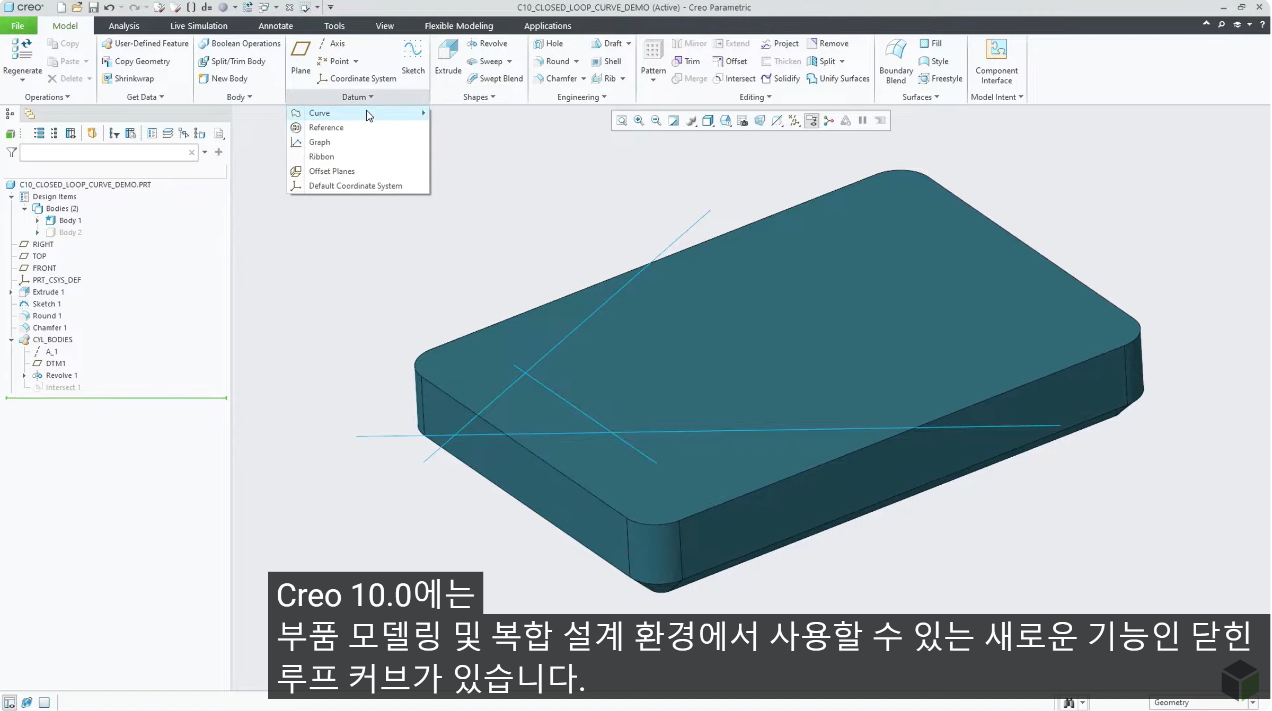Click the Chamfer button
Viewport: 1272px width, 711px height.
click(555, 78)
